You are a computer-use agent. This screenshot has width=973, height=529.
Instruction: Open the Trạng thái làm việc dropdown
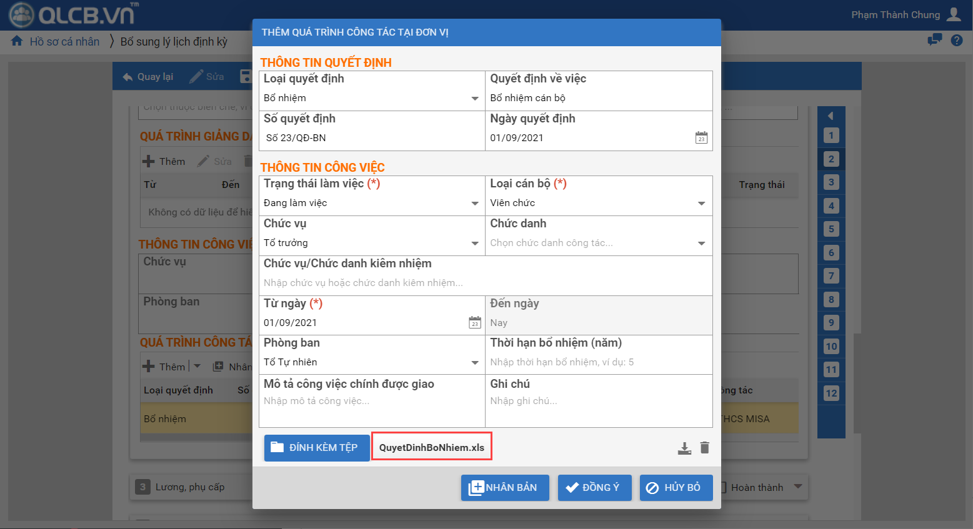(x=475, y=203)
